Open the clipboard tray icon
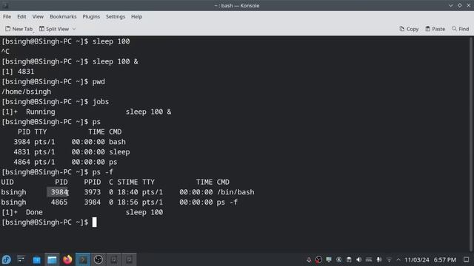Viewport: 474px width, 266px height. click(x=349, y=259)
